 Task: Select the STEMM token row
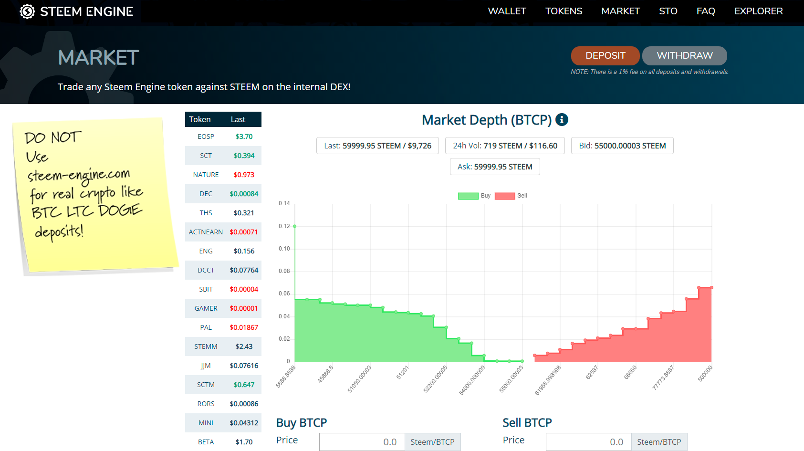(x=223, y=346)
